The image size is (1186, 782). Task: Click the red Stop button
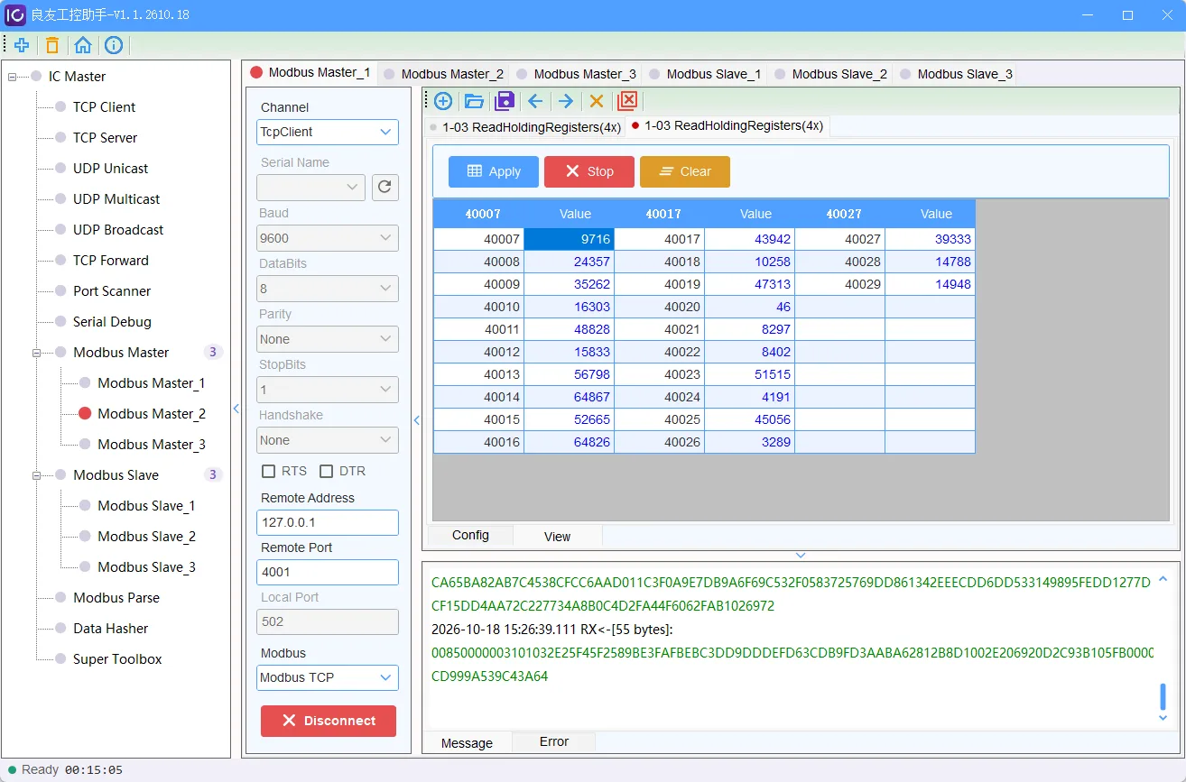tap(589, 171)
